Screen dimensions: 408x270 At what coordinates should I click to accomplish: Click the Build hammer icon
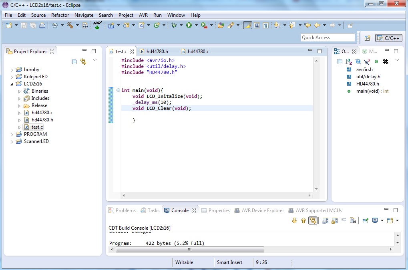click(x=70, y=25)
